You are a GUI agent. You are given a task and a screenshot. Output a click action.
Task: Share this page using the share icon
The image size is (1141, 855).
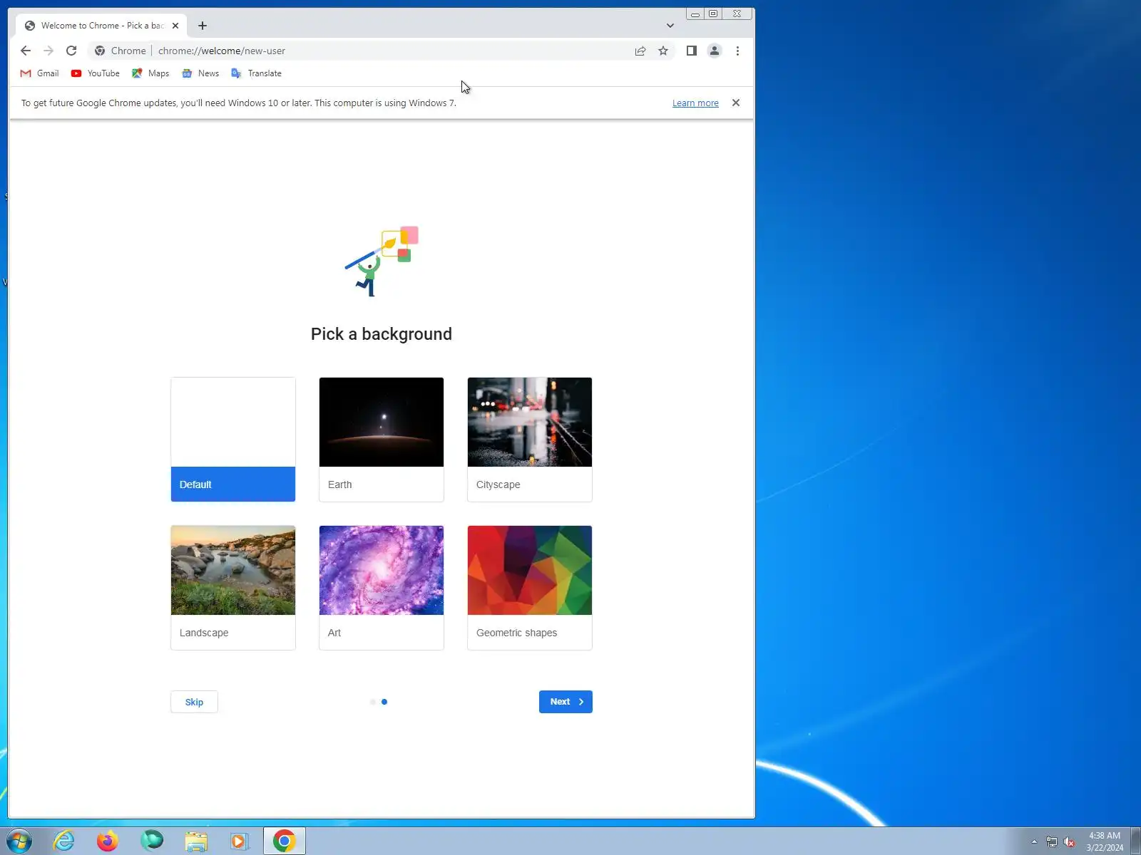pos(640,51)
